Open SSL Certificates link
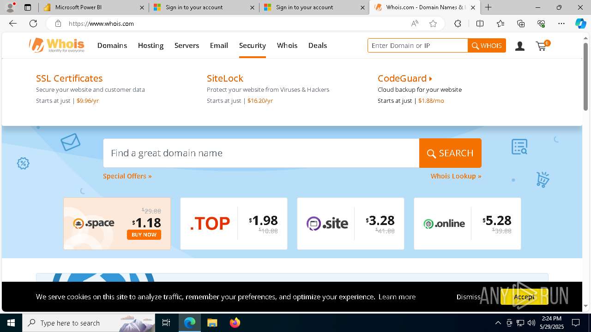 click(69, 78)
